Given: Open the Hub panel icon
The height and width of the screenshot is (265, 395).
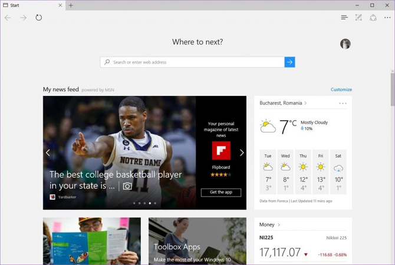Looking at the screenshot, I should (344, 17).
